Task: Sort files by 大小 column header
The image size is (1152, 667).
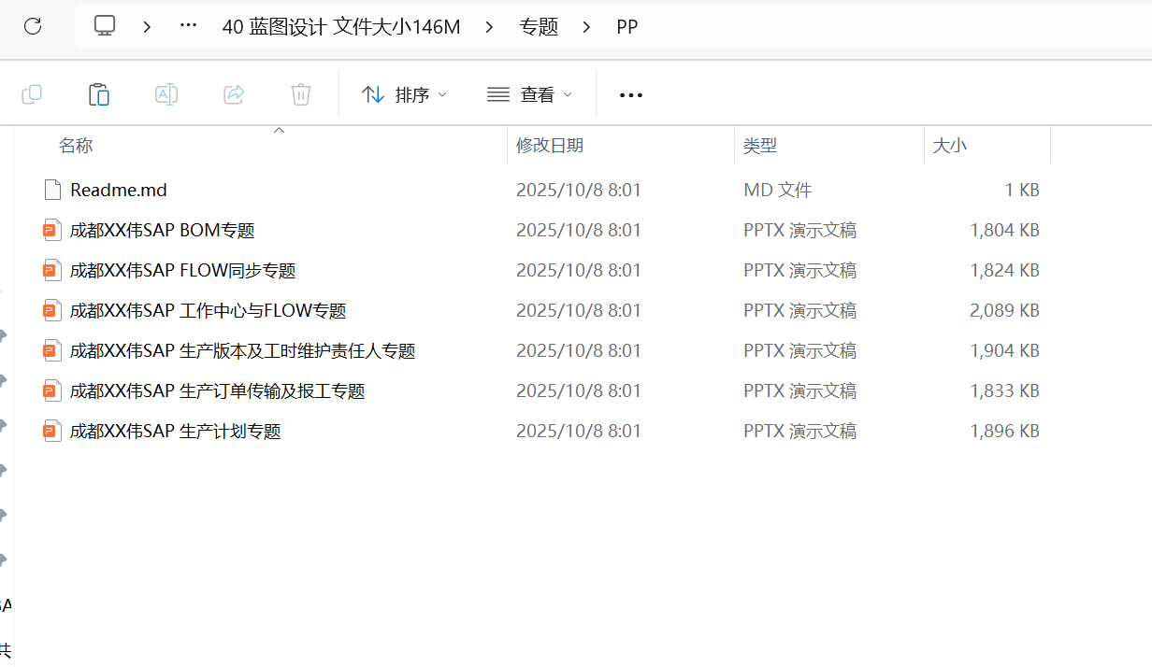Action: point(950,146)
